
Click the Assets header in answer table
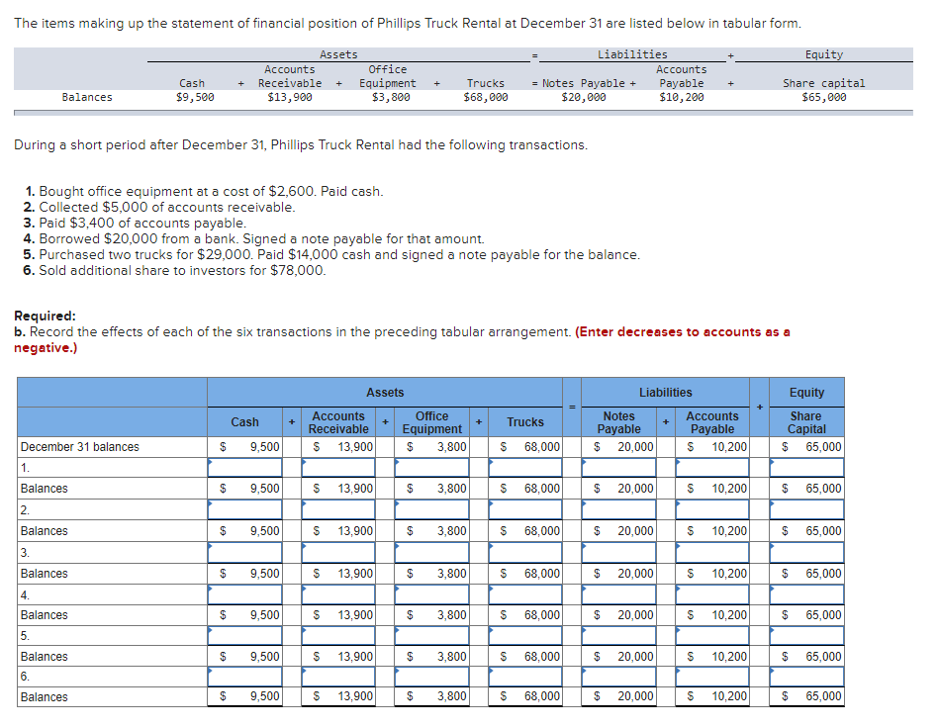tap(385, 393)
